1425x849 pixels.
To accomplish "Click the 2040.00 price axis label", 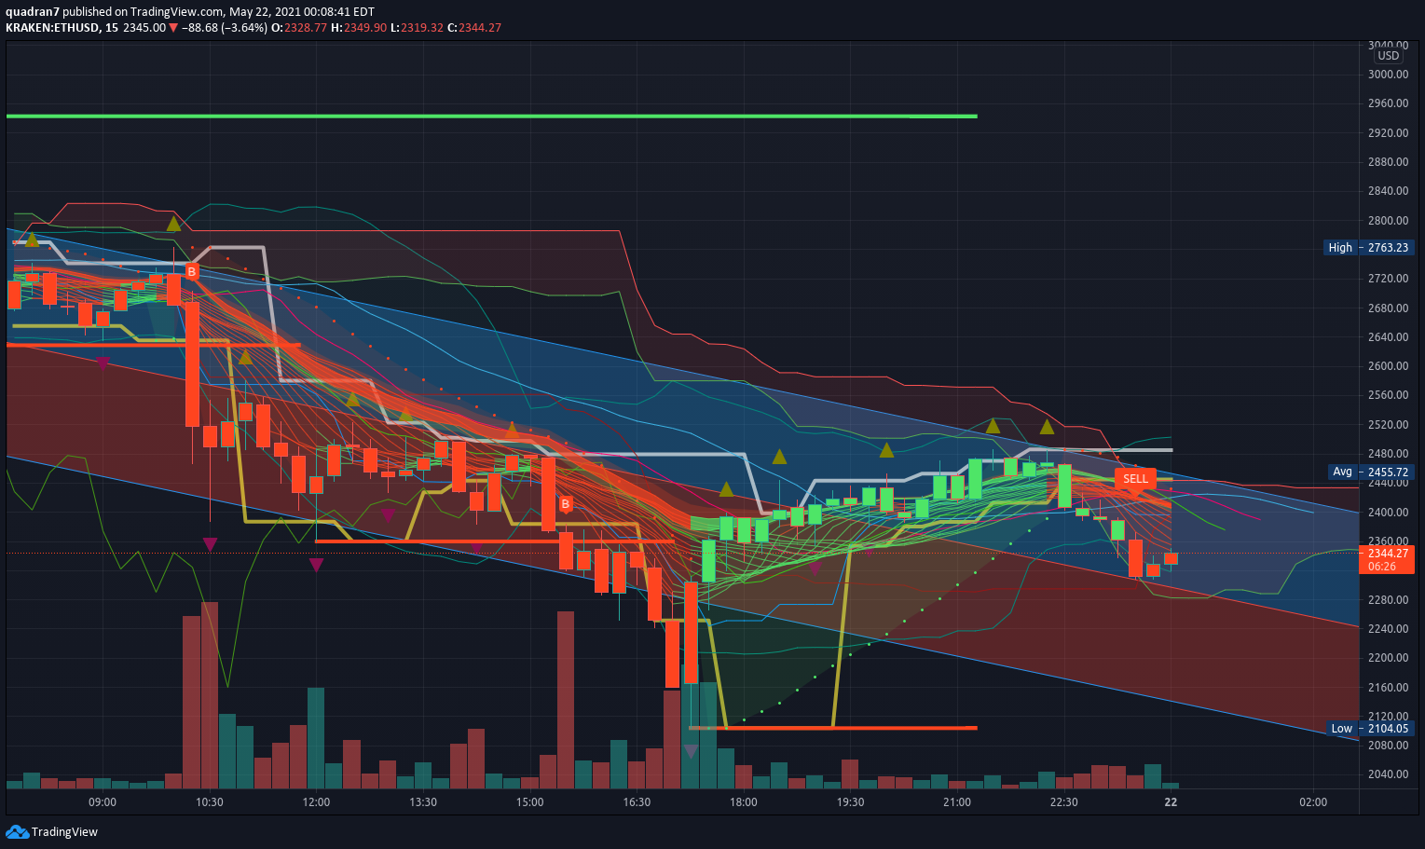I will [1389, 774].
